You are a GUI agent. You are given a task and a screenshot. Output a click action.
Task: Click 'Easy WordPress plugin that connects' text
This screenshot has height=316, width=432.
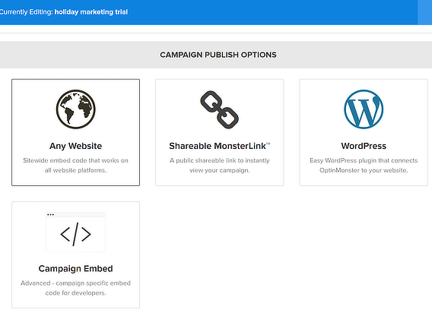(x=364, y=160)
